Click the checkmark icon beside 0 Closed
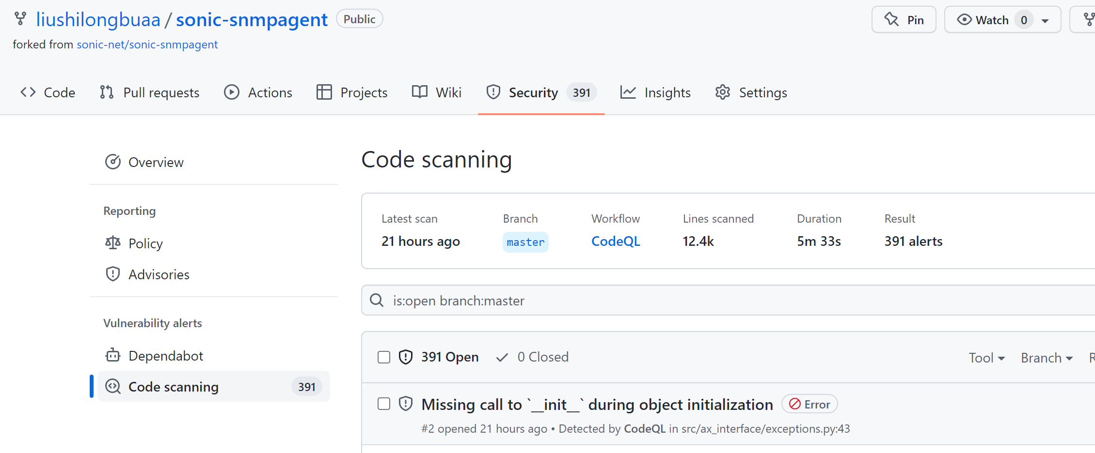This screenshot has width=1095, height=453. click(502, 357)
